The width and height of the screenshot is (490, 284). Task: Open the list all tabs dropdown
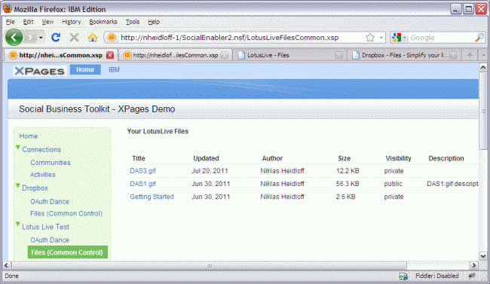pos(483,55)
